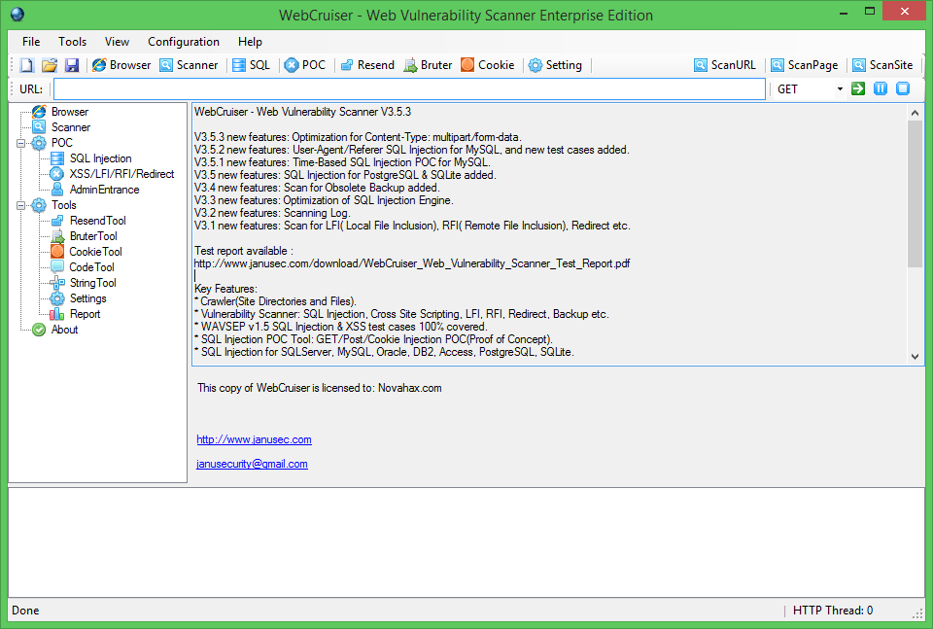Viewport: 933px width, 629px height.
Task: Select POC node in the tree
Action: (x=62, y=142)
